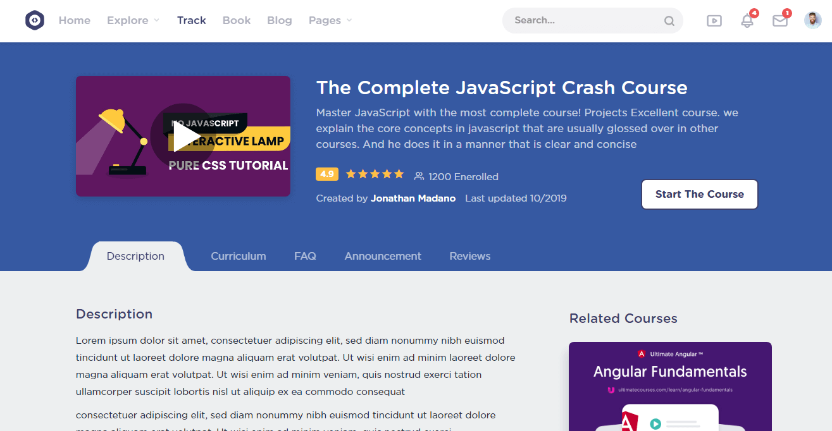The width and height of the screenshot is (832, 431).
Task: Expand the Explore dropdown menu
Action: tap(133, 20)
